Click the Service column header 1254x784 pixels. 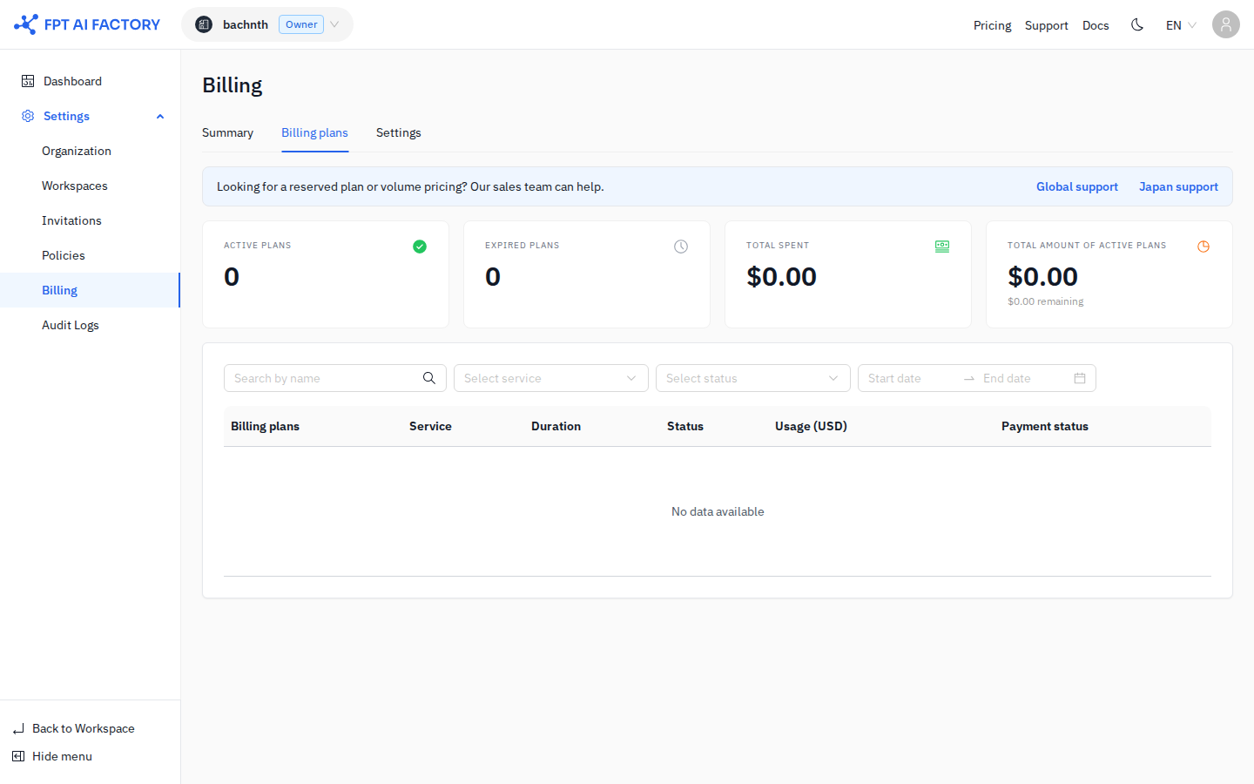tap(430, 426)
